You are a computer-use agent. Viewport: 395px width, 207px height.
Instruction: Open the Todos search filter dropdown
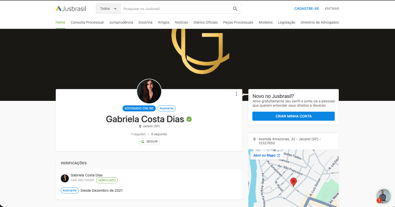click(x=108, y=9)
